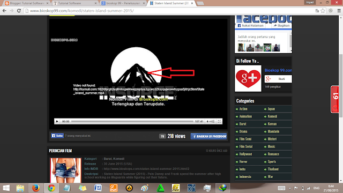This screenshot has height=193, width=343.
Task: Click the clock showing 21/08/2015
Action: click(331, 188)
